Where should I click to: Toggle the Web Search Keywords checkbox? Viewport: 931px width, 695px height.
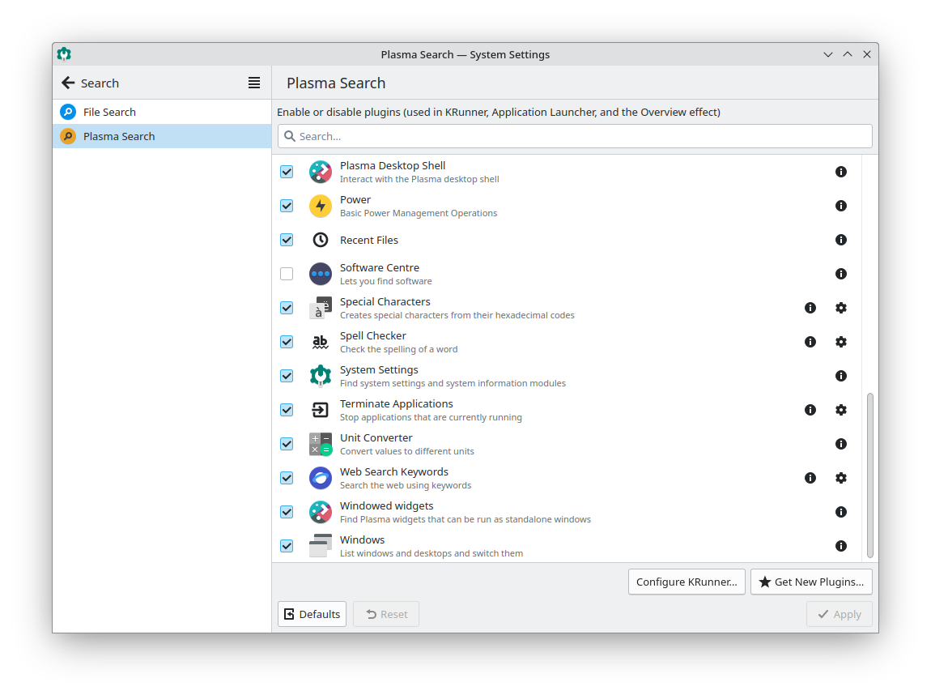coord(287,478)
